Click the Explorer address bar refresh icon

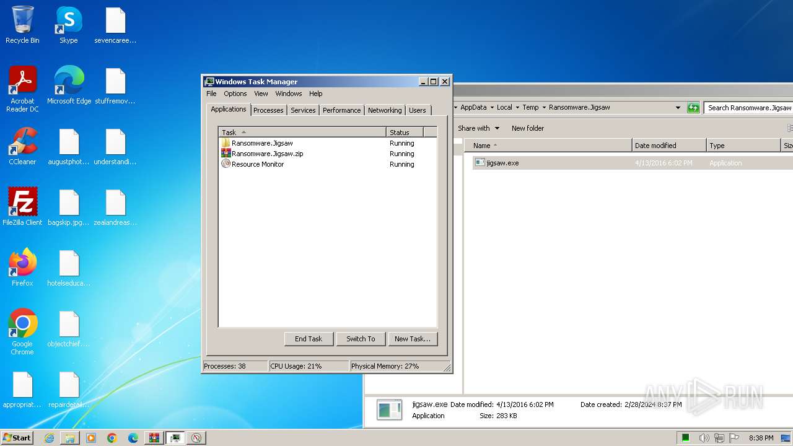tap(693, 108)
